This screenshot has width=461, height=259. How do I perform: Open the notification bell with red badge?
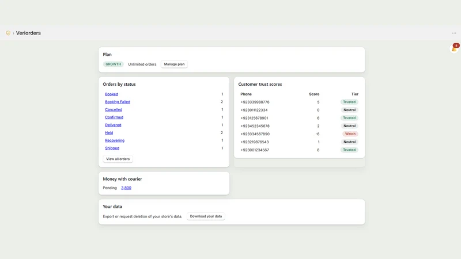[455, 48]
